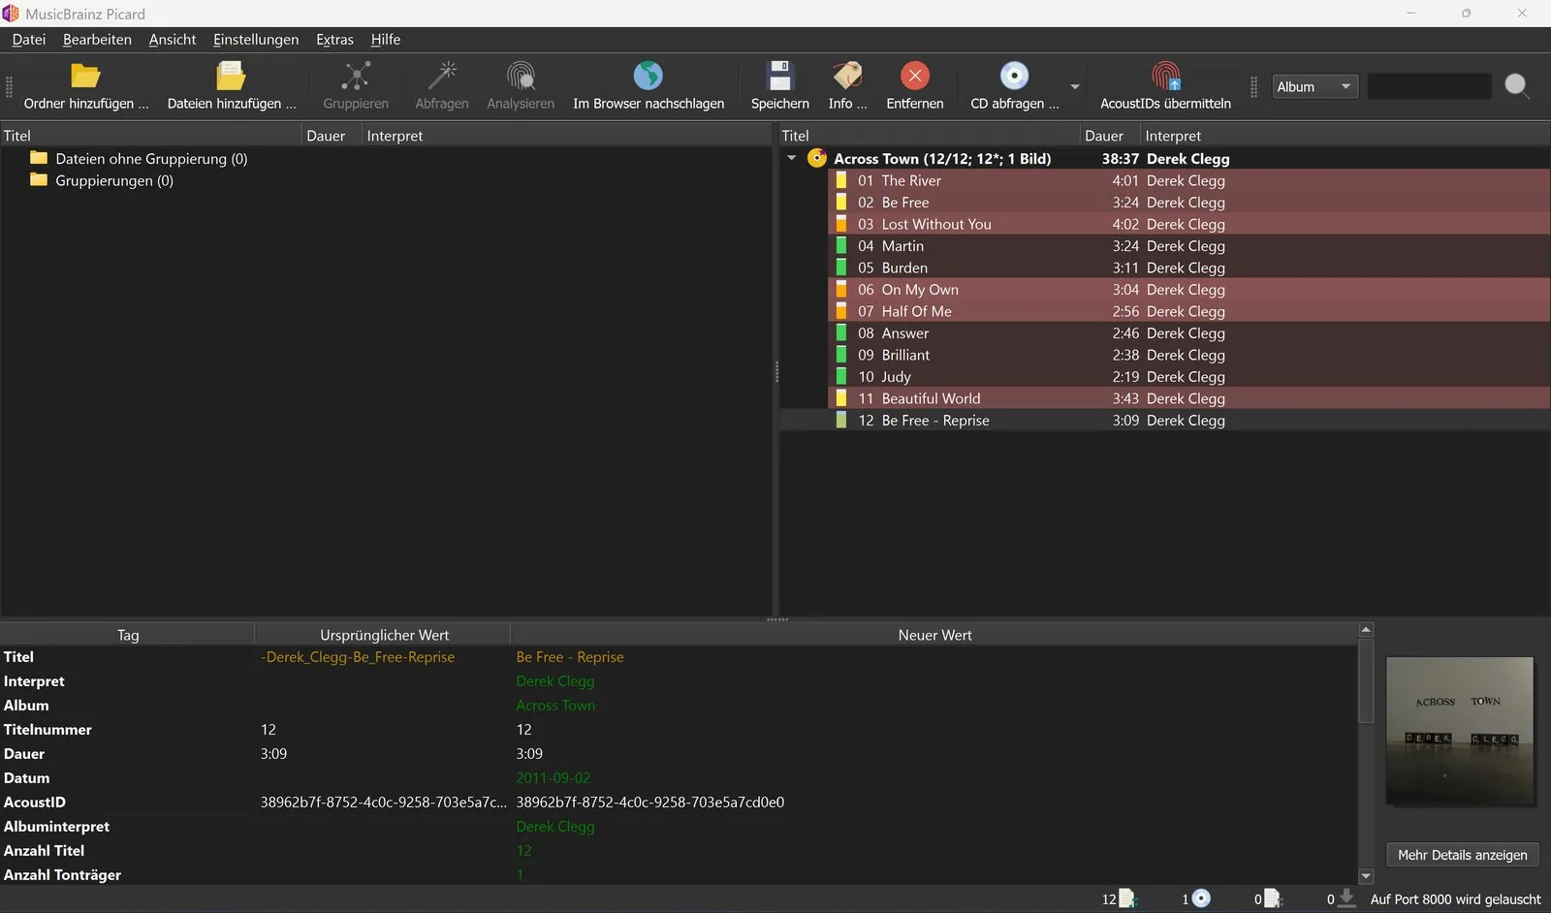Screen dimensions: 1551x913
Task: Click the Ursprünglicher Wert column header
Action: coord(384,635)
